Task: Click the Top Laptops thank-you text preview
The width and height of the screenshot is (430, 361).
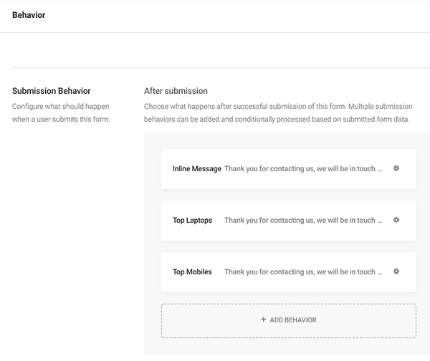Action: click(300, 221)
